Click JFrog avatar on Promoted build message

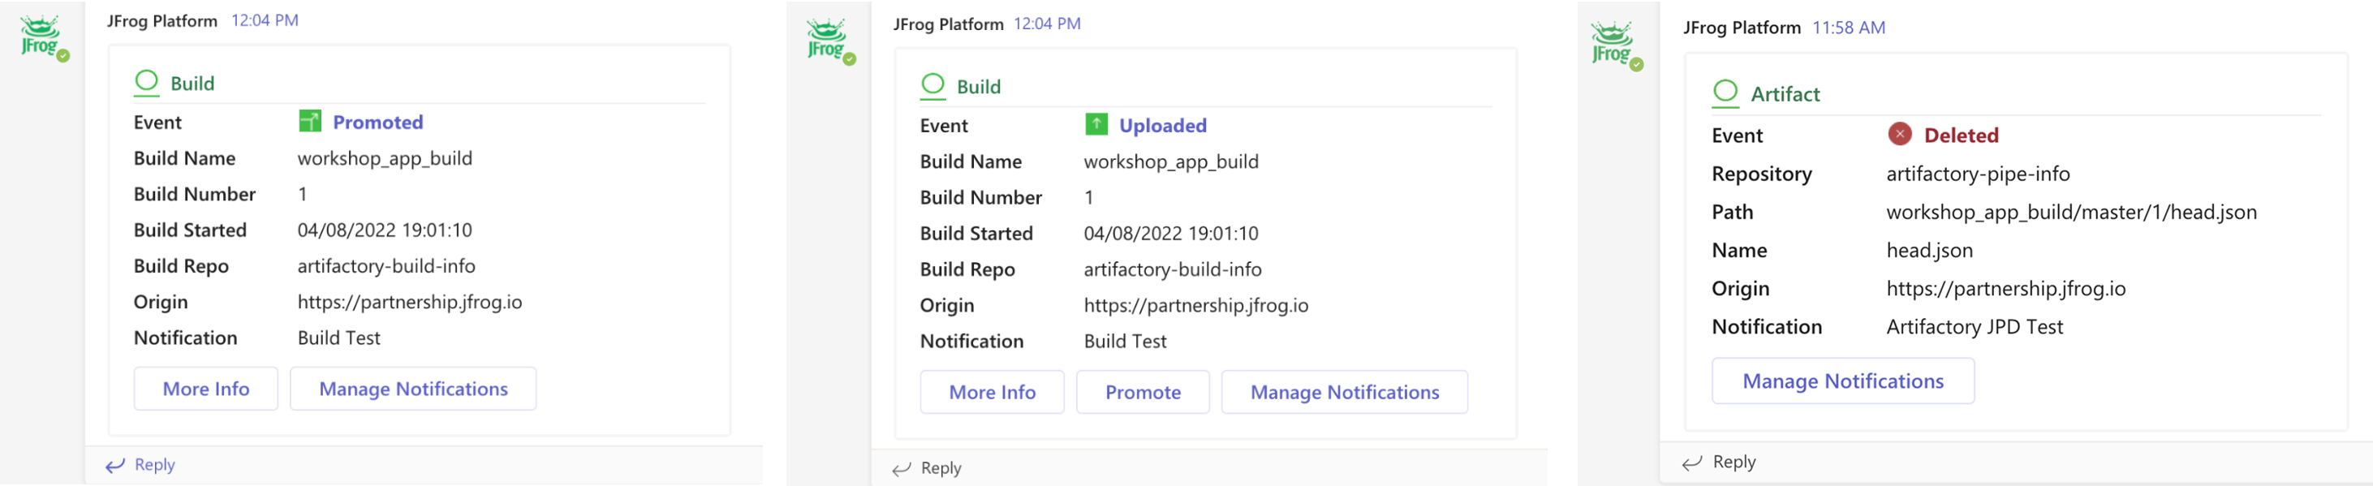[42, 38]
